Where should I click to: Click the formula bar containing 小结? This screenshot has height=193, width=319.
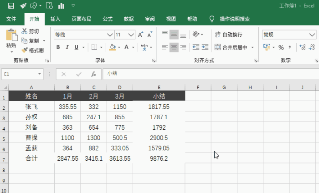pos(211,74)
